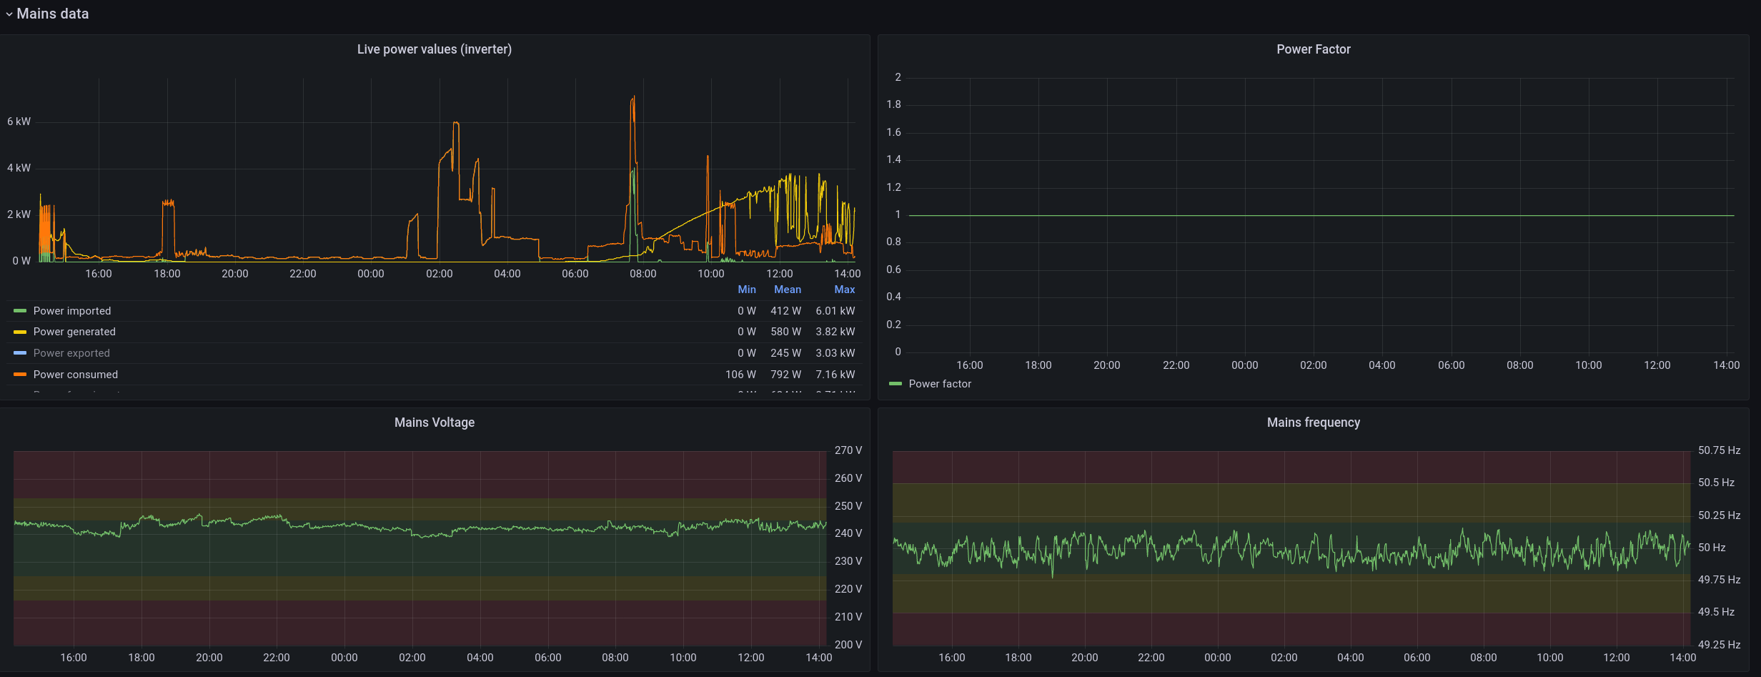
Task: Open the Mains frequency panel title menu
Action: point(1314,422)
